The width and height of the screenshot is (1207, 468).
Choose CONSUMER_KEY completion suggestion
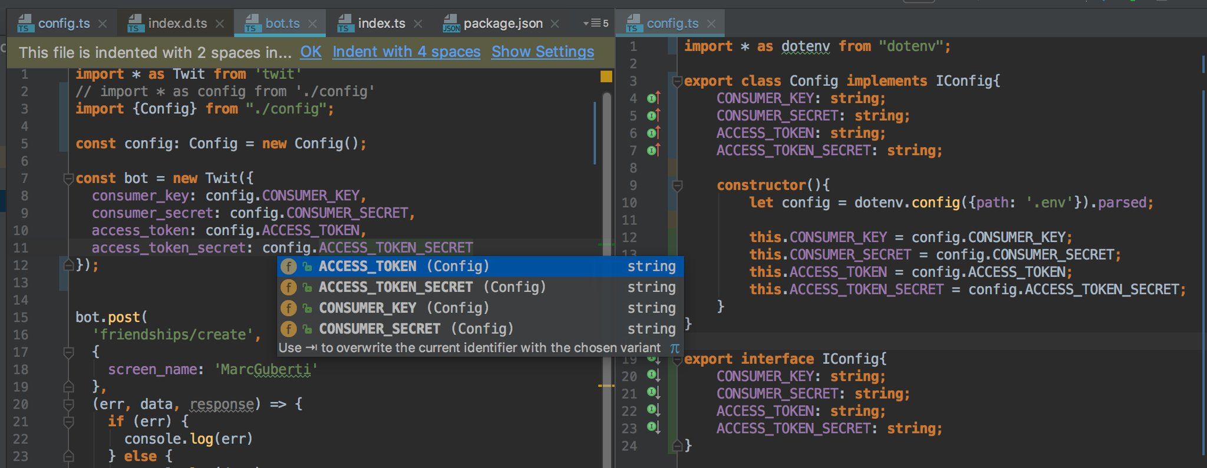[x=480, y=308]
